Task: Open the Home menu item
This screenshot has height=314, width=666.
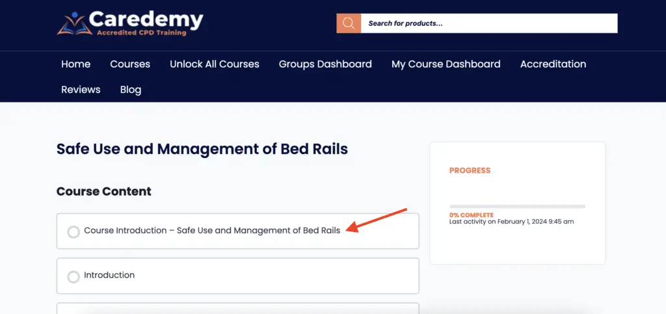Action: (75, 64)
